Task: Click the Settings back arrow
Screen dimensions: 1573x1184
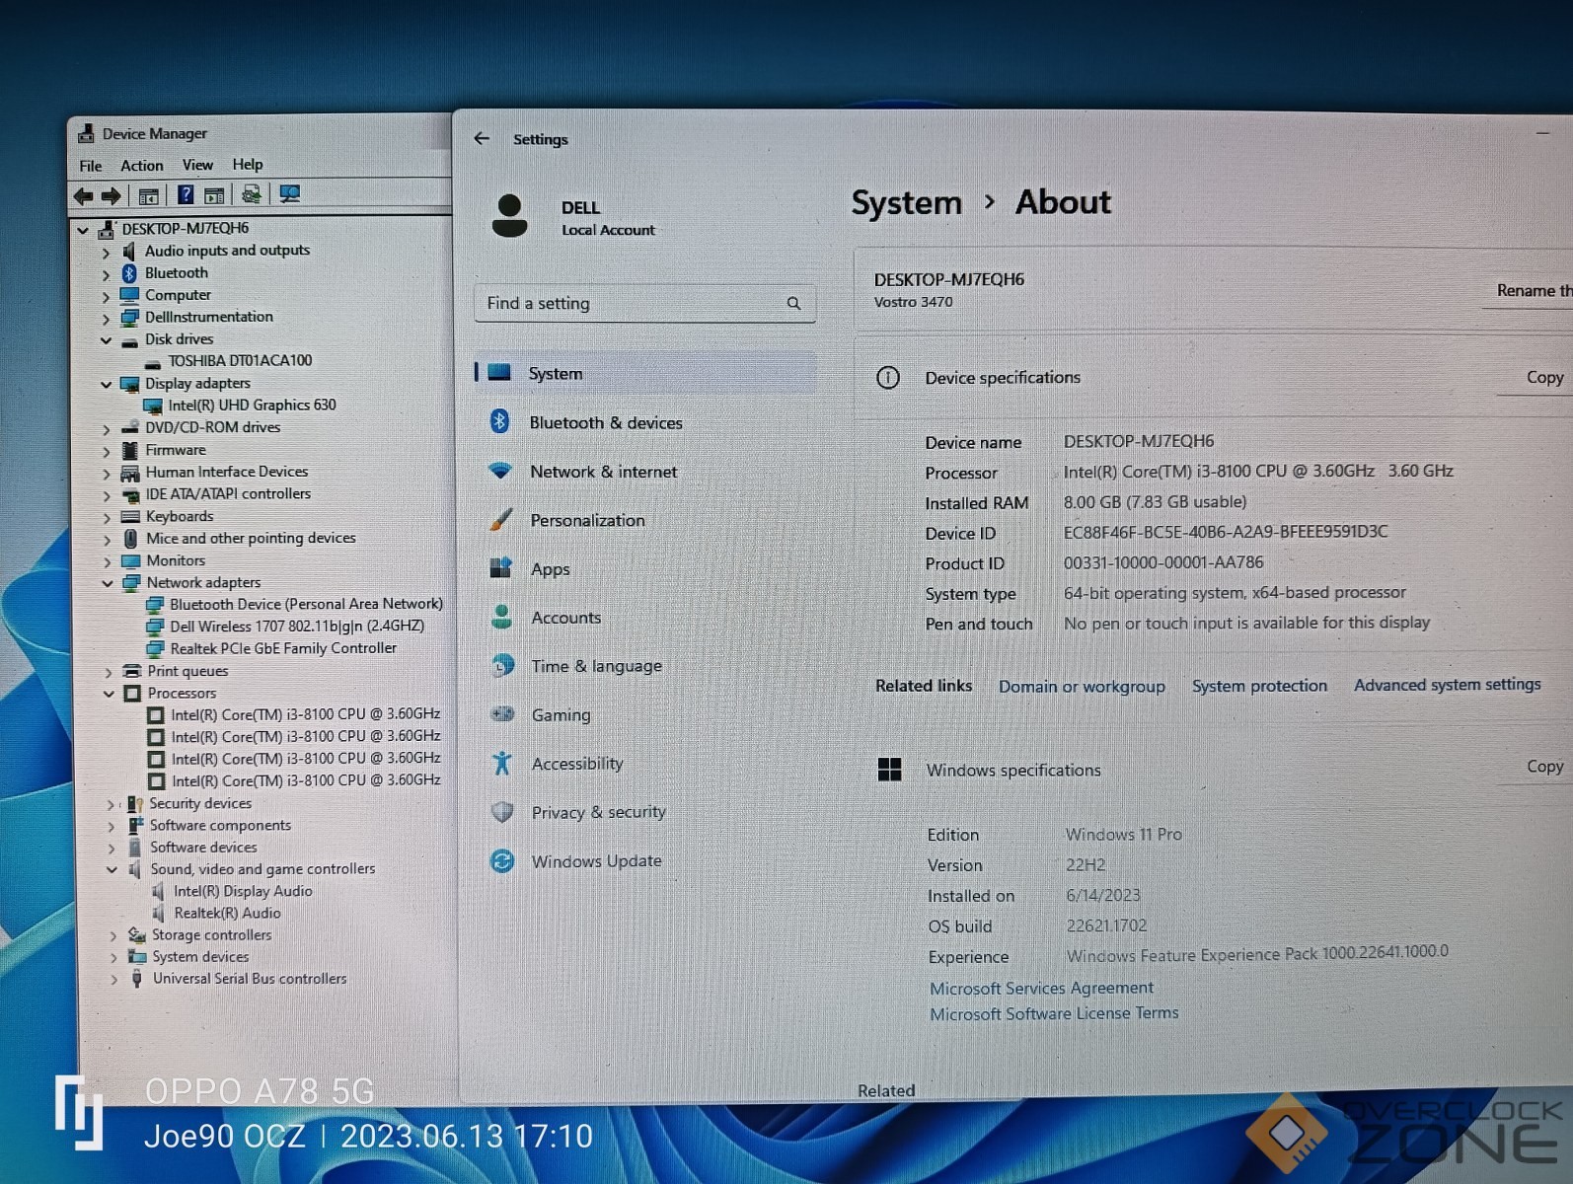Action: (x=482, y=138)
